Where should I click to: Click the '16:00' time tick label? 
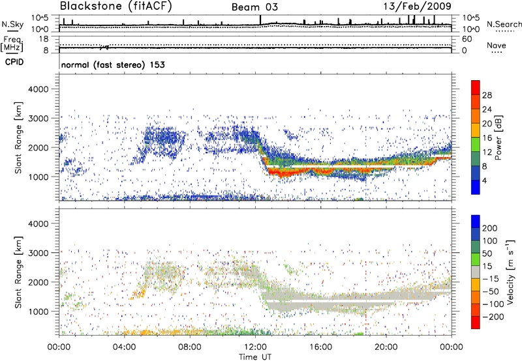point(320,347)
